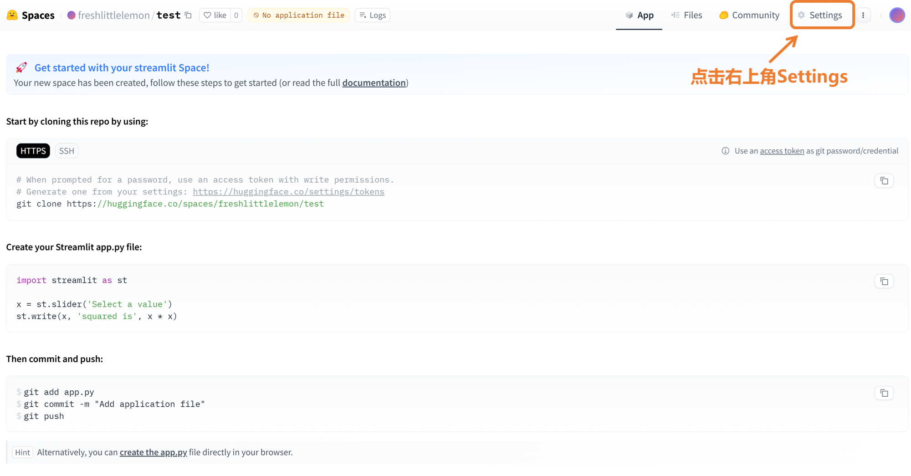Viewport: 911px width, 476px height.
Task: Click the No application file status badge
Action: coord(298,15)
